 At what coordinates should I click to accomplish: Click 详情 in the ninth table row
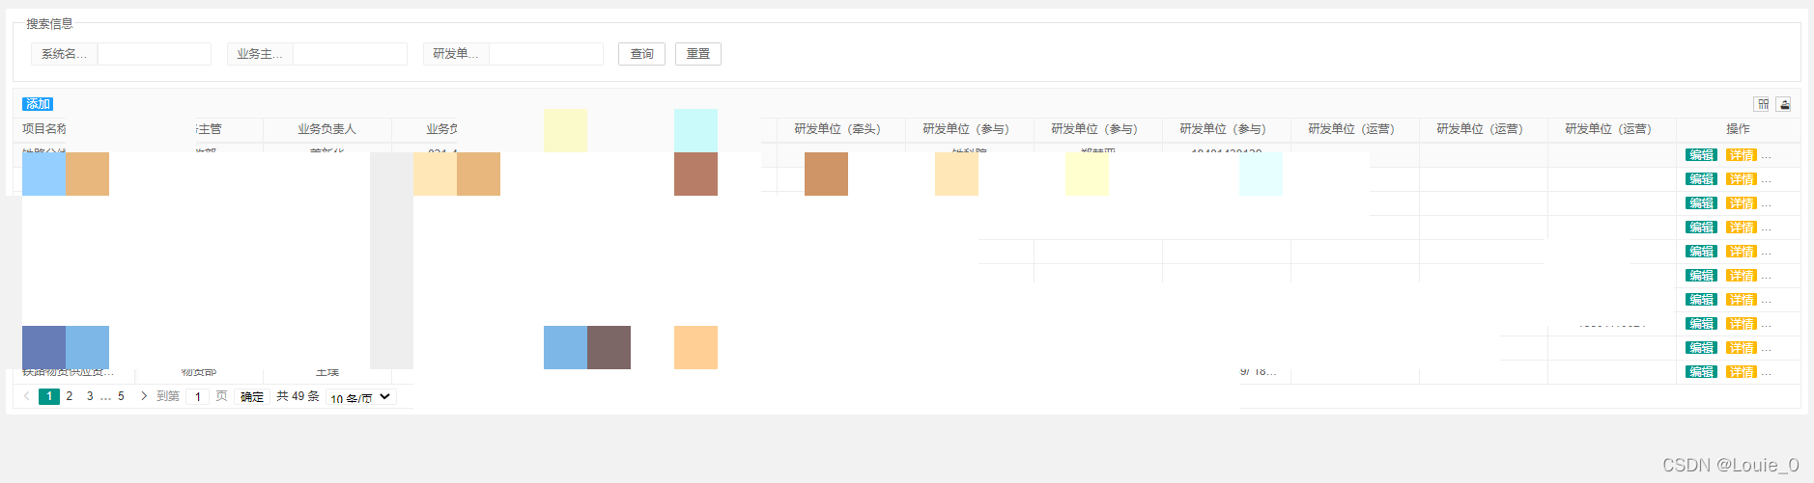click(1742, 348)
